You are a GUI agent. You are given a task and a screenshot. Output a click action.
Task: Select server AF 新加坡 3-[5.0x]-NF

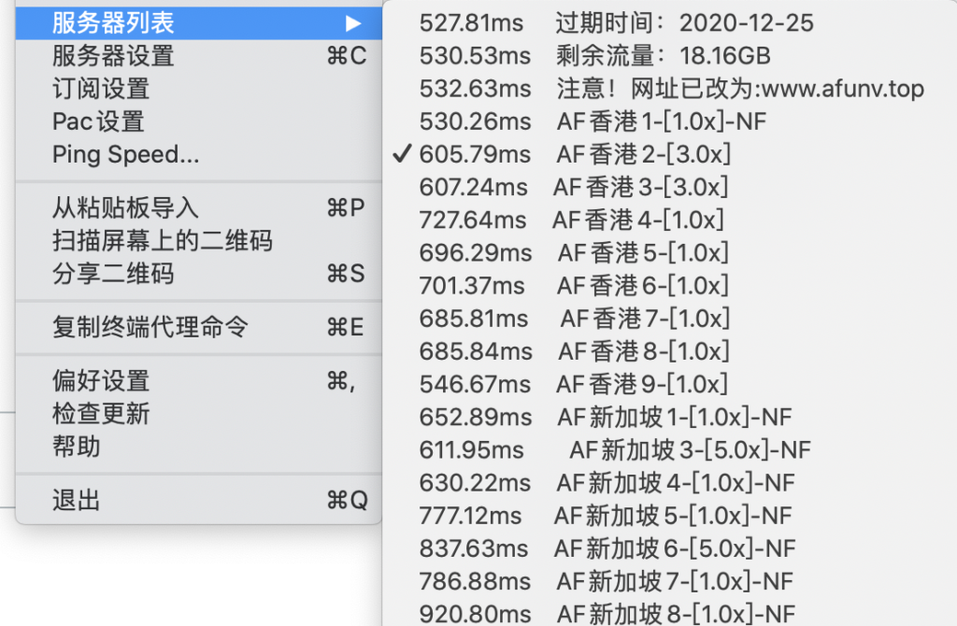[x=669, y=451]
